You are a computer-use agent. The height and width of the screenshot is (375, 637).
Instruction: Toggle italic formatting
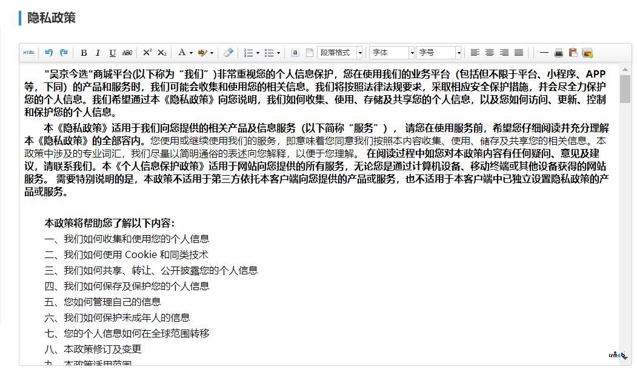click(98, 53)
